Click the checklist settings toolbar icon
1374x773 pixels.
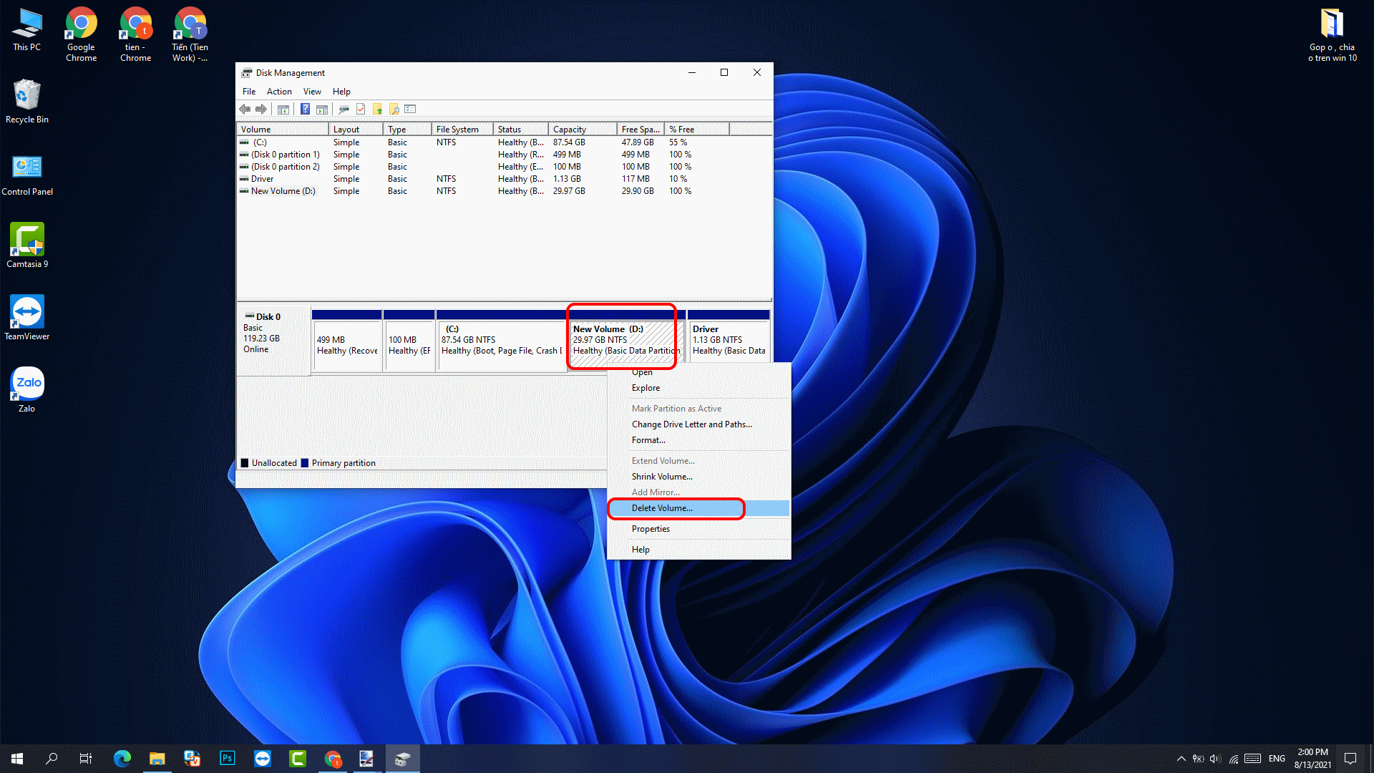click(410, 110)
